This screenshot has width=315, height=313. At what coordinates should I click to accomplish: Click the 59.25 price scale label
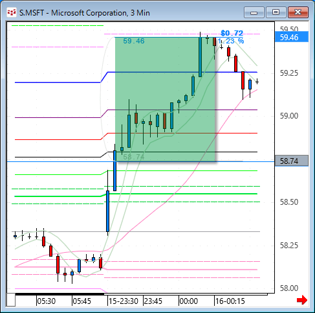289,73
